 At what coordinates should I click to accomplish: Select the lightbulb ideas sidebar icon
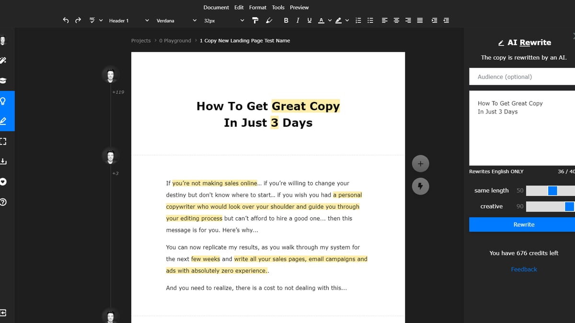3,101
